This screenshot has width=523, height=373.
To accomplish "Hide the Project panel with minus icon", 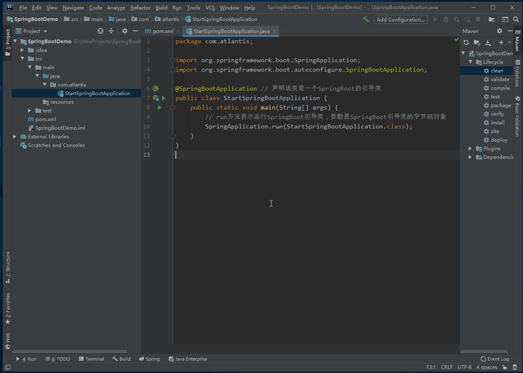I will (135, 31).
